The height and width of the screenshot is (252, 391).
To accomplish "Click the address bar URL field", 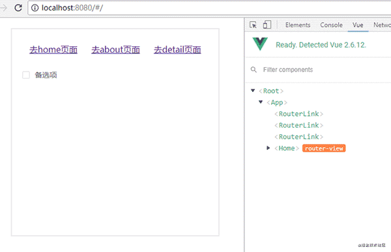I will coord(209,8).
